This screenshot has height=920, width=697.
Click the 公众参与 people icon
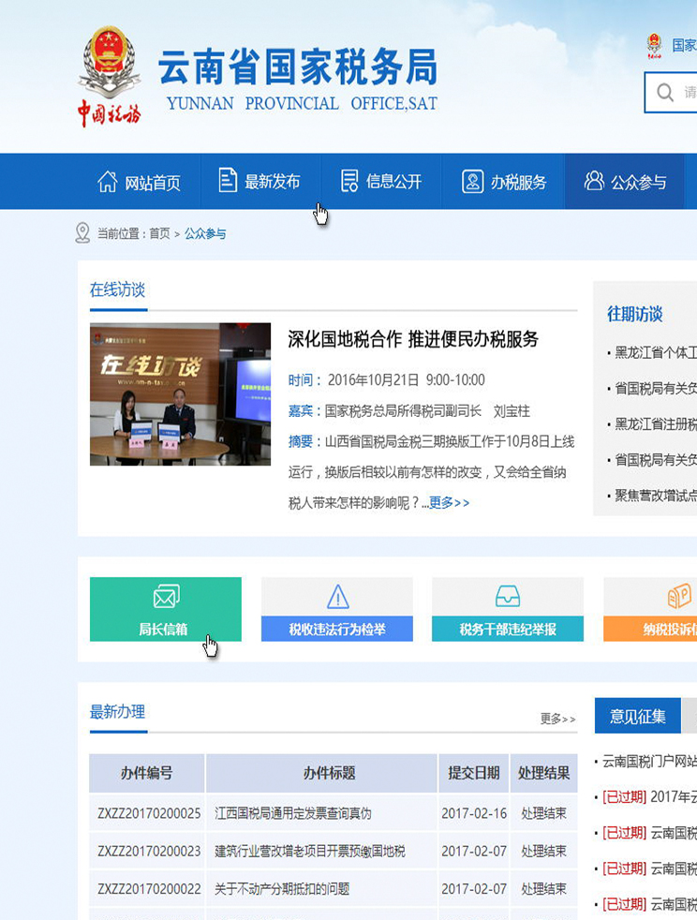pyautogui.click(x=594, y=181)
